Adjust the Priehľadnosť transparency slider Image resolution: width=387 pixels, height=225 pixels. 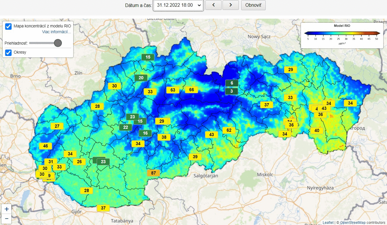pos(58,43)
